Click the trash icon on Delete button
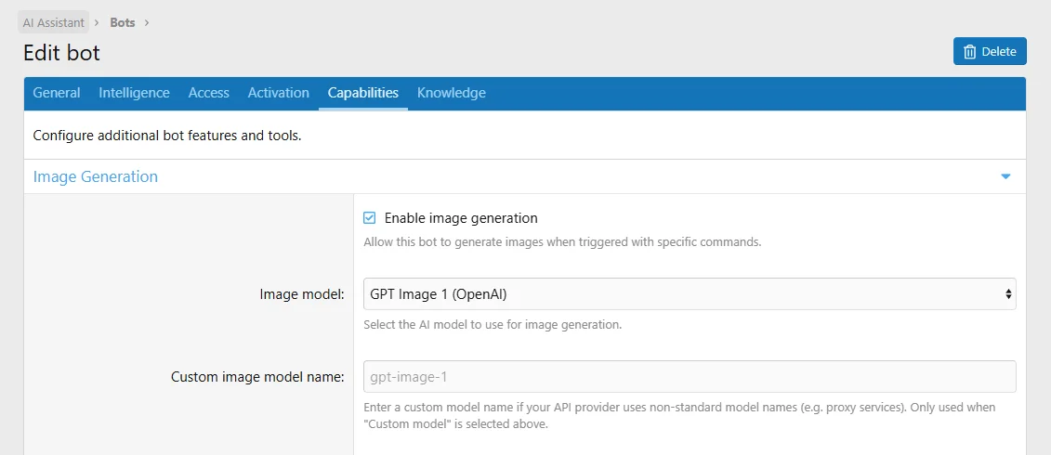The width and height of the screenshot is (1051, 455). (x=969, y=52)
